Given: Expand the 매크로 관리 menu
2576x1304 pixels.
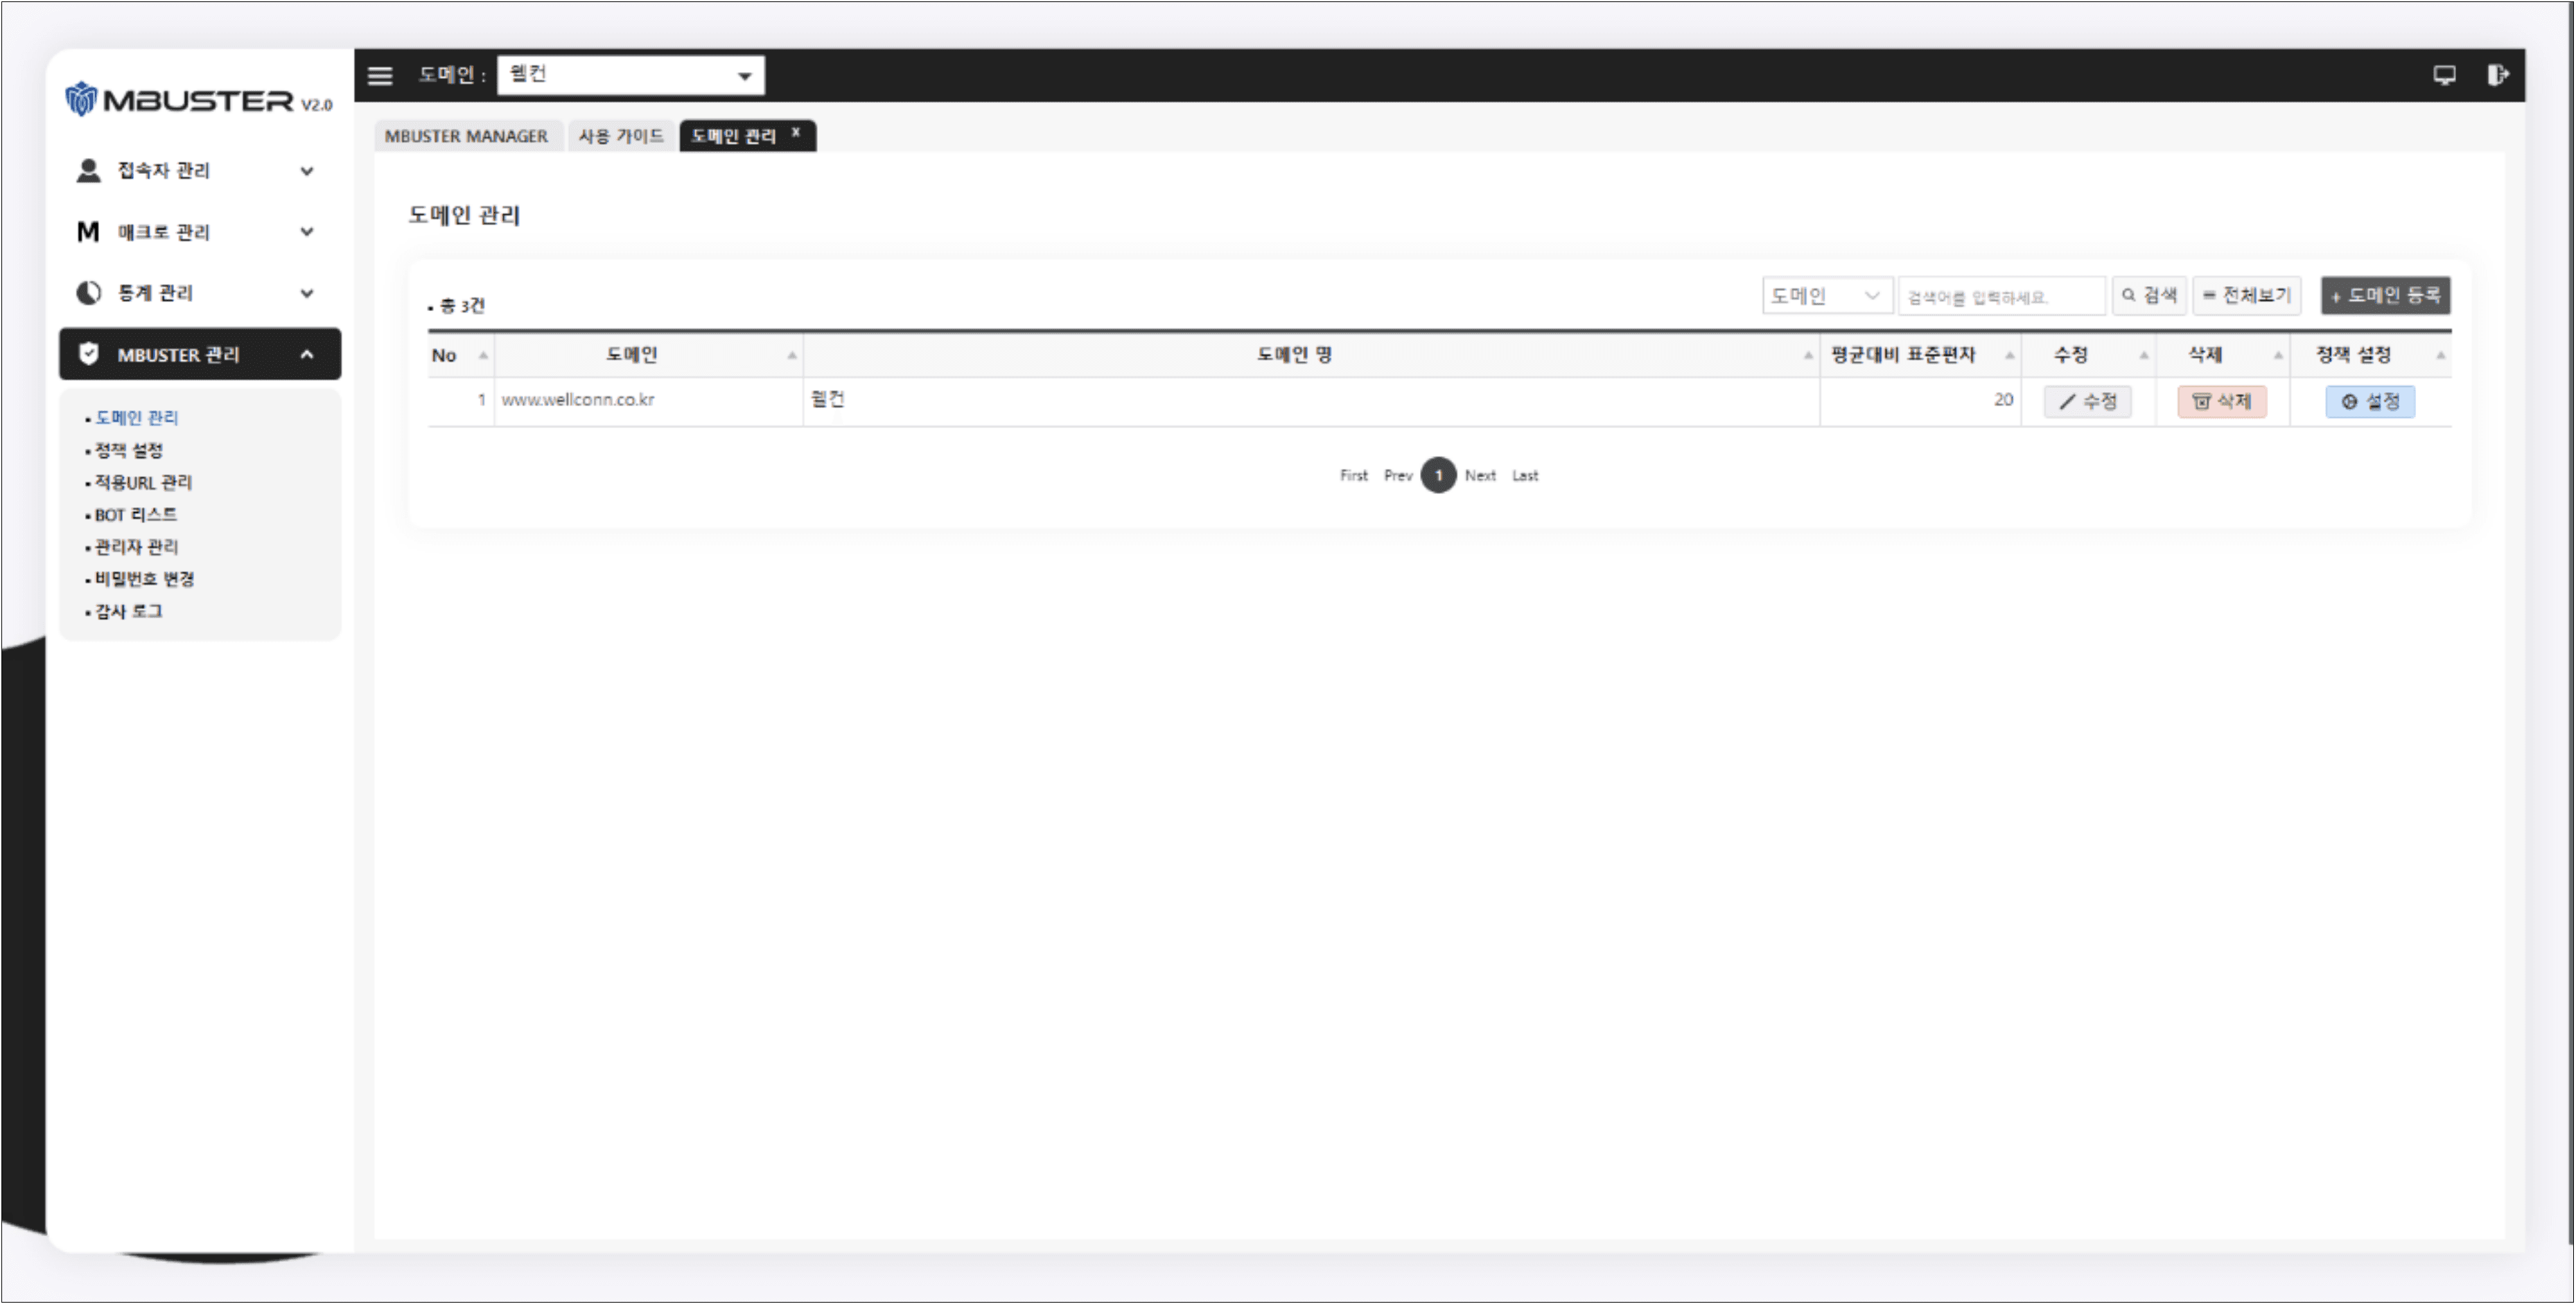Looking at the screenshot, I should 307,232.
